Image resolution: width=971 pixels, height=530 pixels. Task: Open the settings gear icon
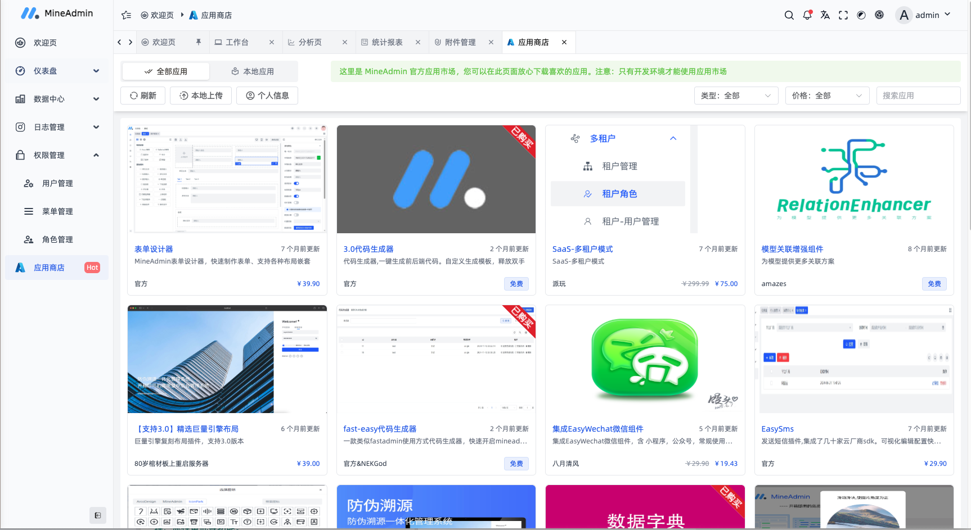879,15
